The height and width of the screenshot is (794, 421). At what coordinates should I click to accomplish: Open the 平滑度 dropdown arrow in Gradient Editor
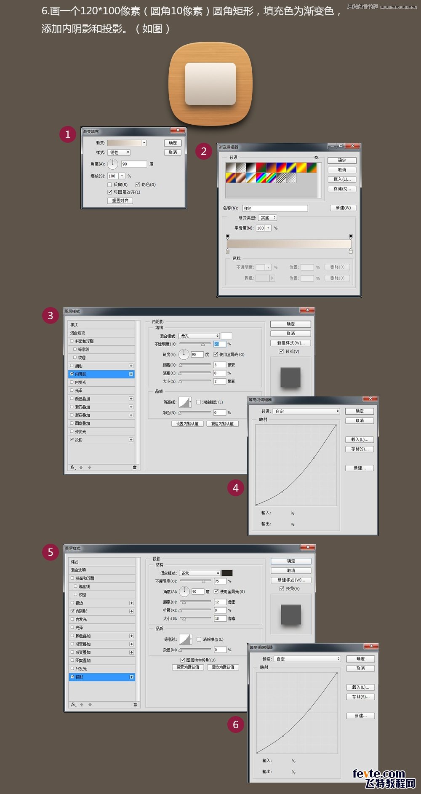click(268, 228)
